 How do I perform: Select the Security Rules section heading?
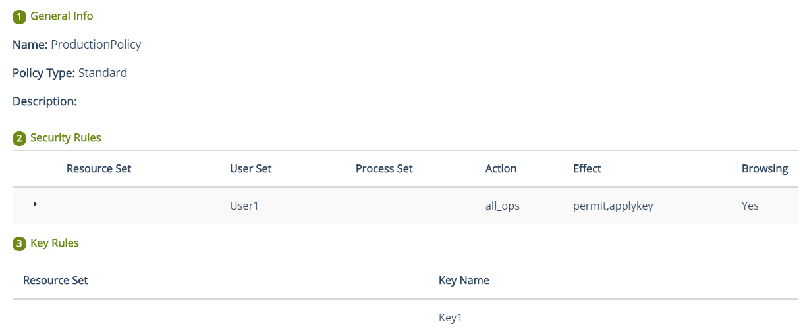[x=66, y=138]
